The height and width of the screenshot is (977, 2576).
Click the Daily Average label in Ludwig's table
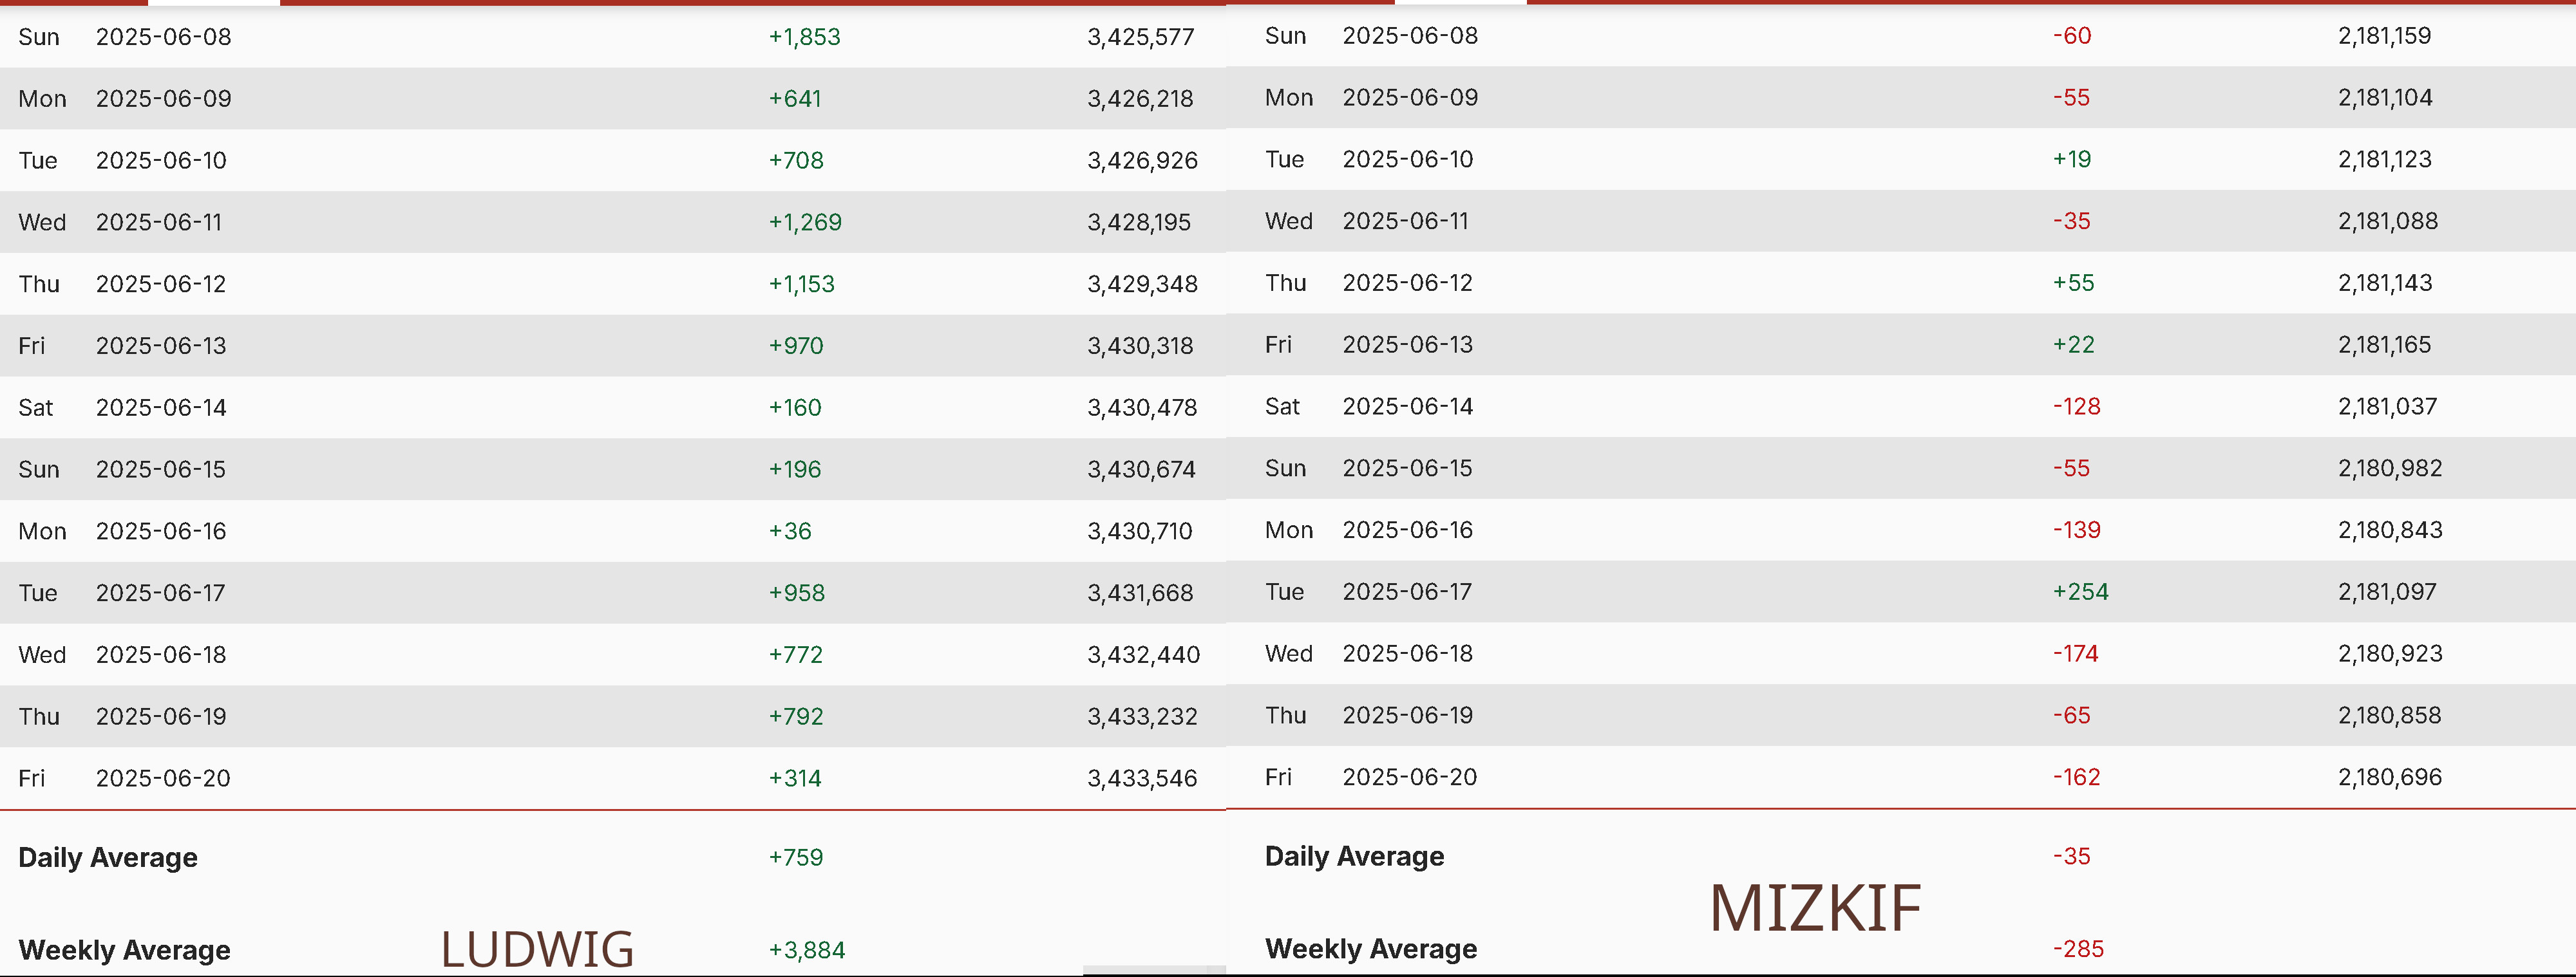(x=108, y=859)
